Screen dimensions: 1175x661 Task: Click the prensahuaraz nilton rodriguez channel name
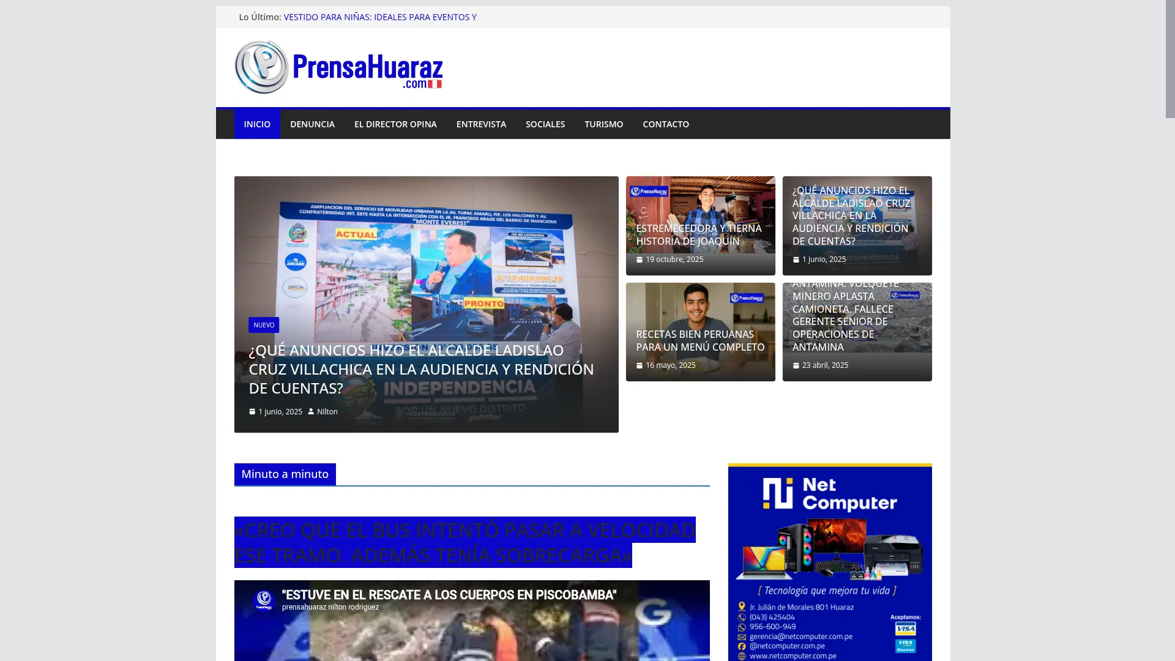coord(330,607)
